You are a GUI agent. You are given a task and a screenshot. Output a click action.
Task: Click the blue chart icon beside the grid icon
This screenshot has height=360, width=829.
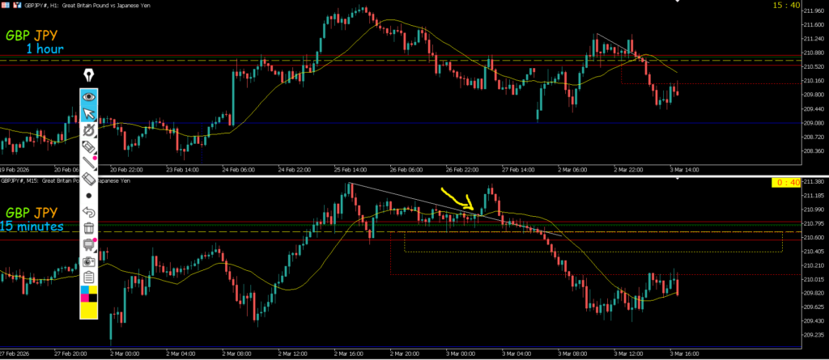(x=19, y=5)
